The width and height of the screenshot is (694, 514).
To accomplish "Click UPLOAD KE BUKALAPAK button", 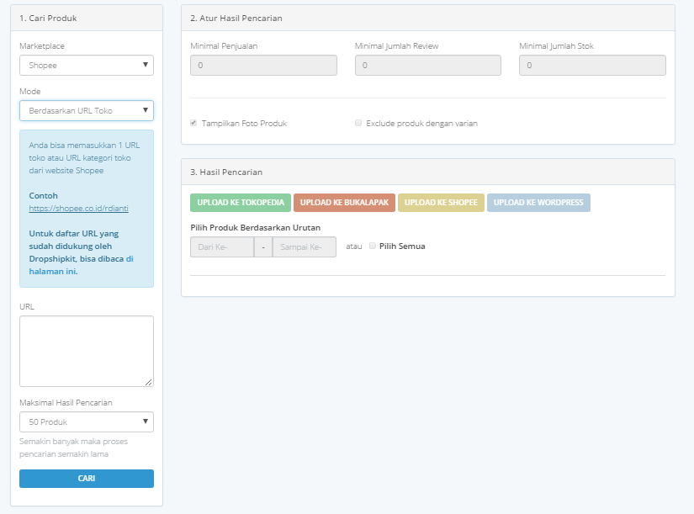I will pyautogui.click(x=344, y=203).
